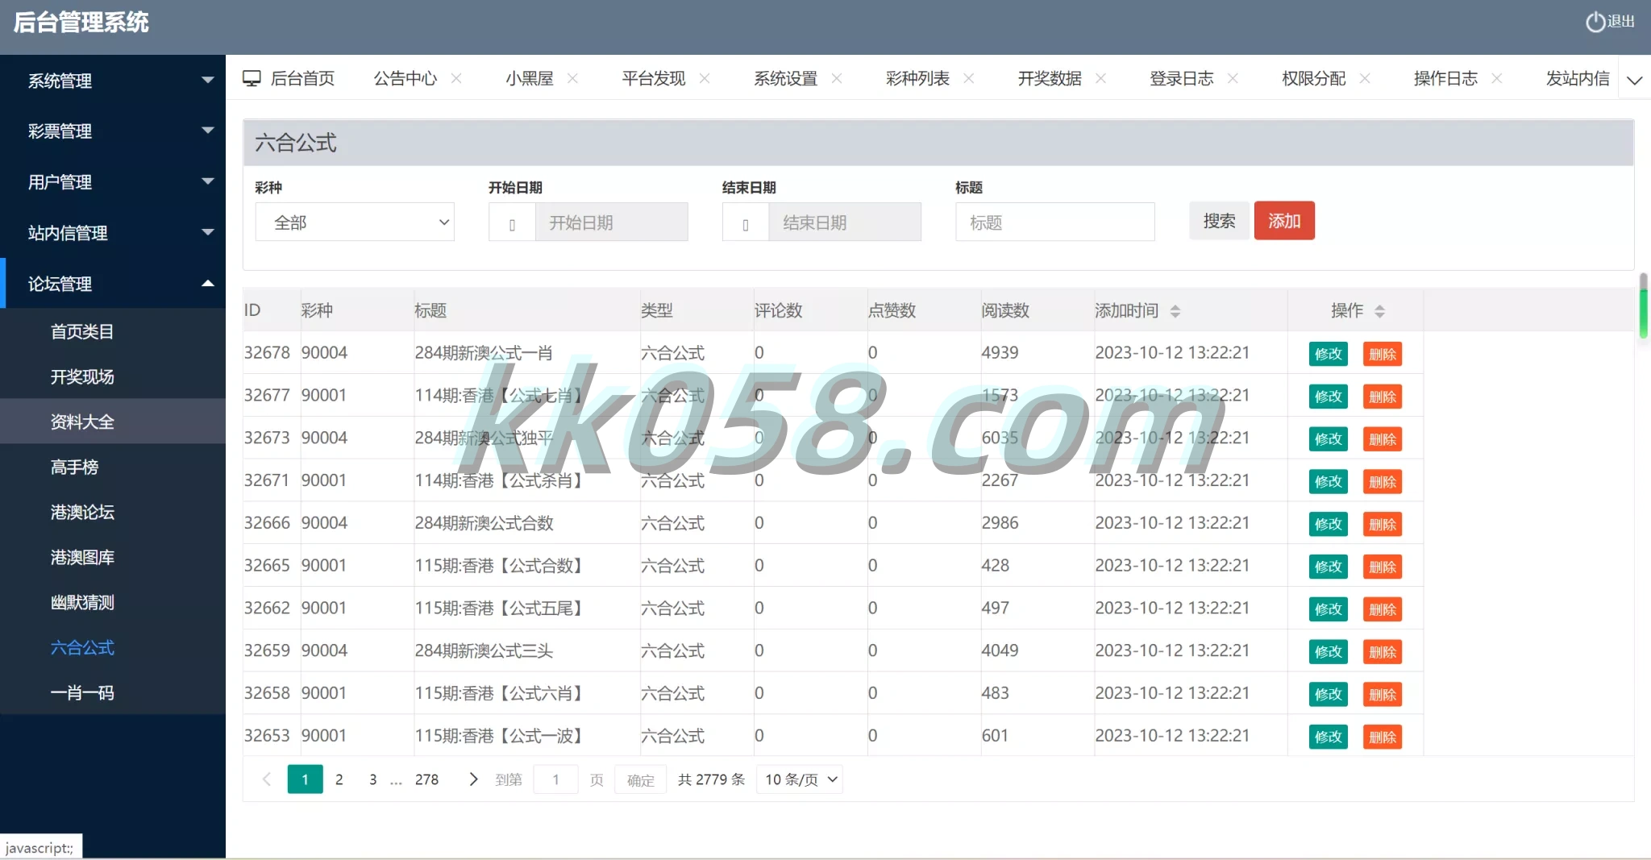Expand the 站内信管理 menu
Screen dimensions: 1651x860
point(113,233)
